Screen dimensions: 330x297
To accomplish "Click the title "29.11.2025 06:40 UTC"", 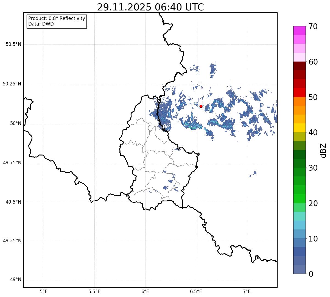I will (x=150, y=7).
